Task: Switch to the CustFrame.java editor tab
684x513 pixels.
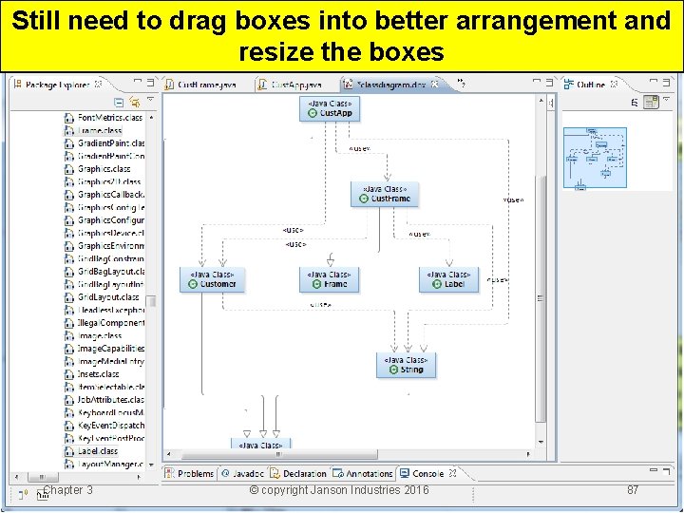Action: click(x=201, y=85)
